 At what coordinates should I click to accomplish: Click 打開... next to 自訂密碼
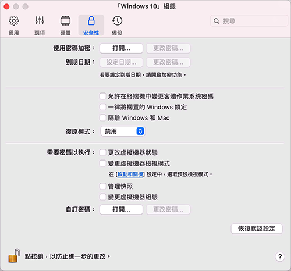tap(121, 209)
